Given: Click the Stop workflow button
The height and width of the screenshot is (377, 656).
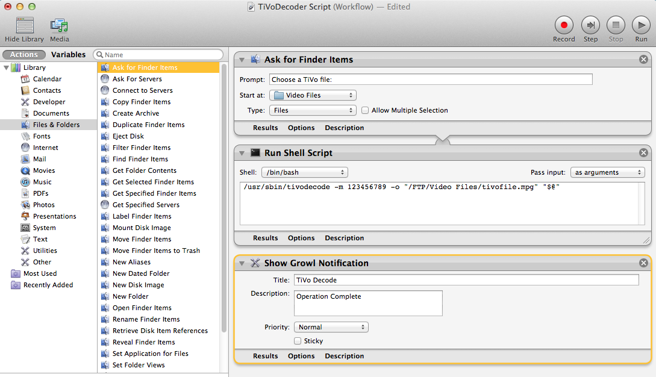Looking at the screenshot, I should click(616, 25).
